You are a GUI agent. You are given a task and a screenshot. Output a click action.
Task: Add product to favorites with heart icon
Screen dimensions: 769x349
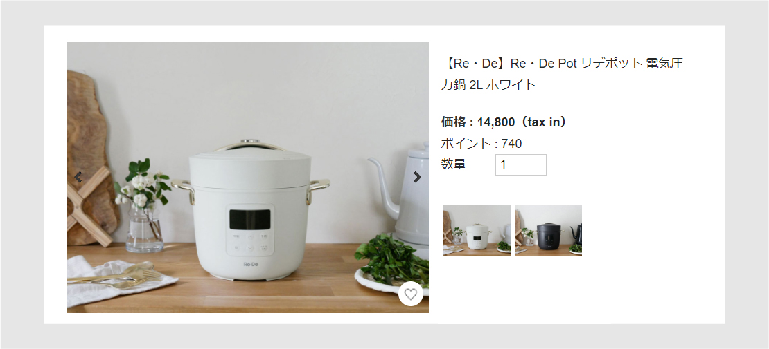[411, 294]
